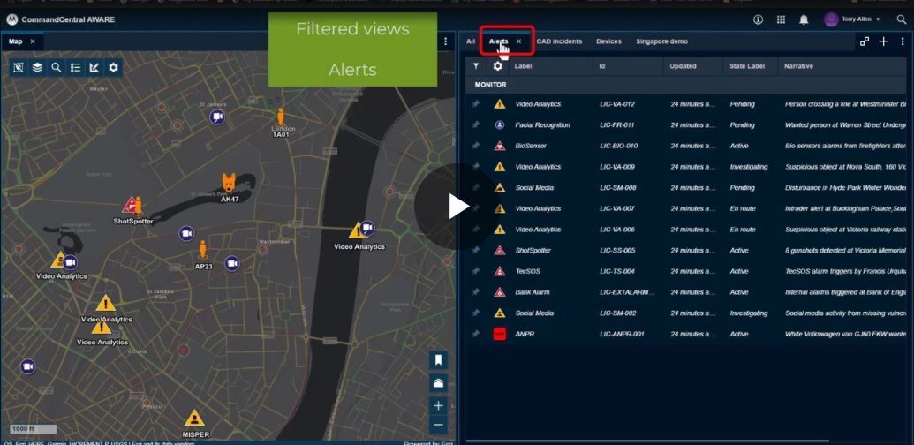Image resolution: width=914 pixels, height=445 pixels.
Task: Select the map measurement tool icon
Action: pos(94,67)
